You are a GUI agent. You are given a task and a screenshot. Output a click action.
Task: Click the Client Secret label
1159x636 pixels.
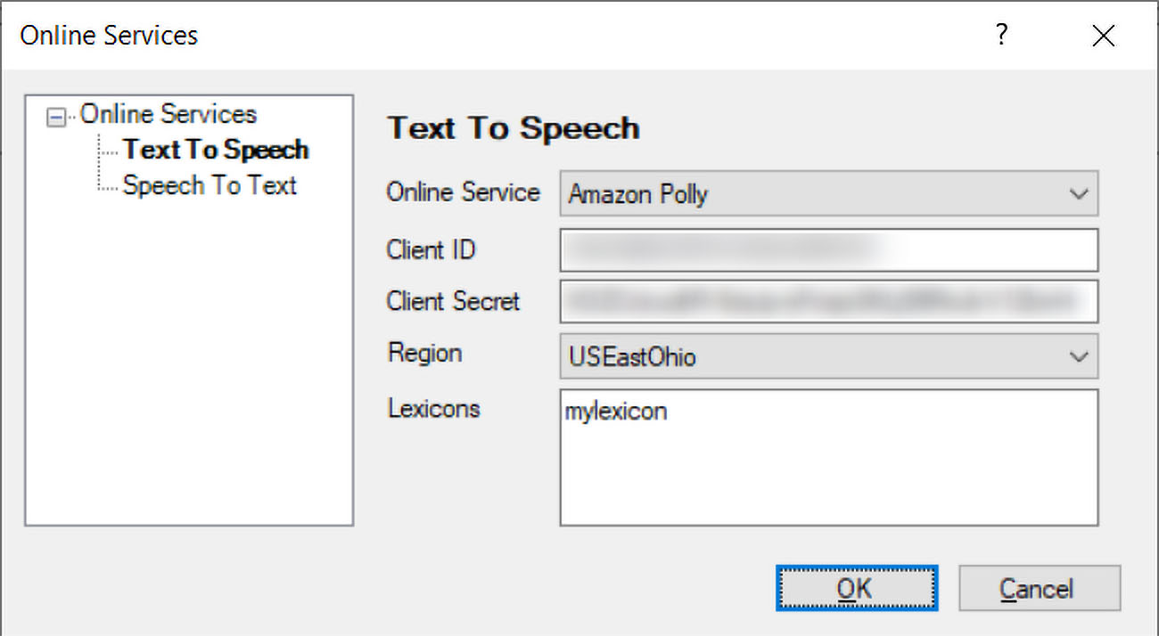pos(453,301)
